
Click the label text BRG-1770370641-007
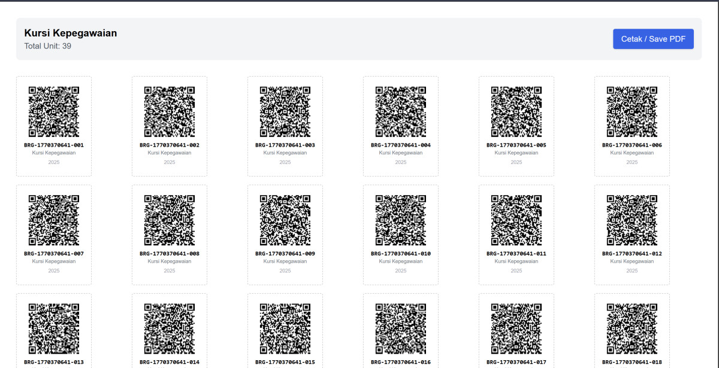tap(54, 254)
